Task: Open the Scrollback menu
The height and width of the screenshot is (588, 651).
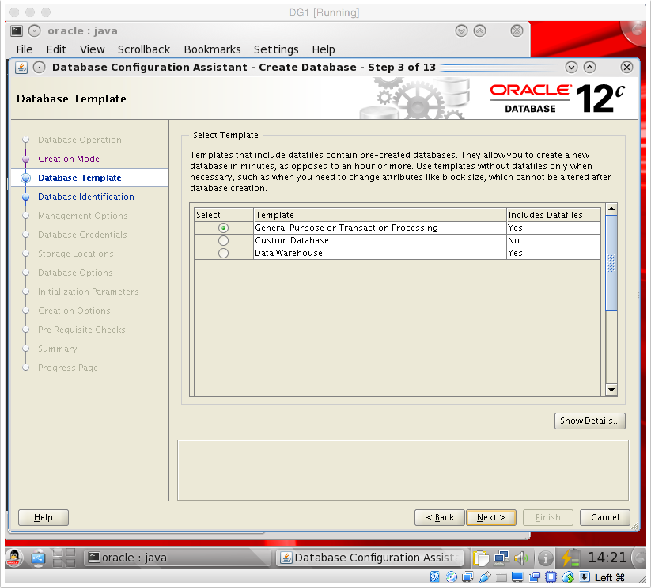Action: click(x=144, y=49)
